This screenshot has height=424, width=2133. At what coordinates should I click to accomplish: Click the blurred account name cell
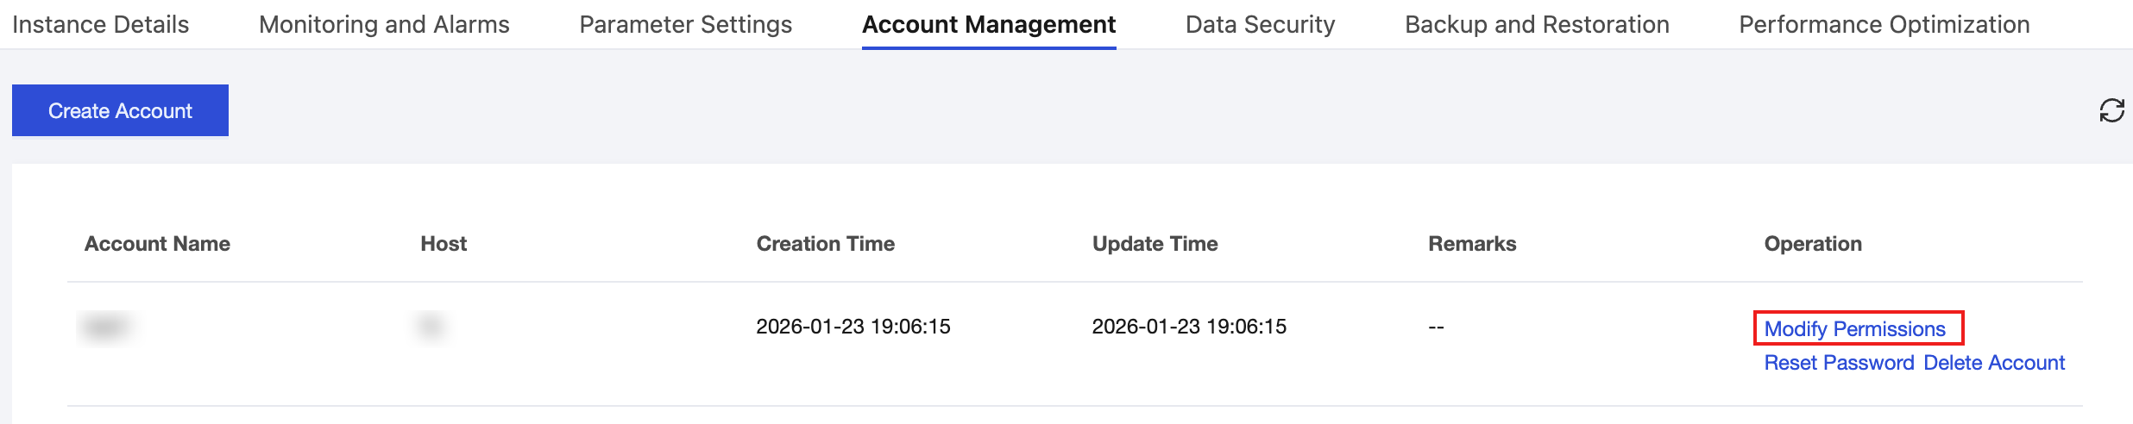[x=107, y=327]
